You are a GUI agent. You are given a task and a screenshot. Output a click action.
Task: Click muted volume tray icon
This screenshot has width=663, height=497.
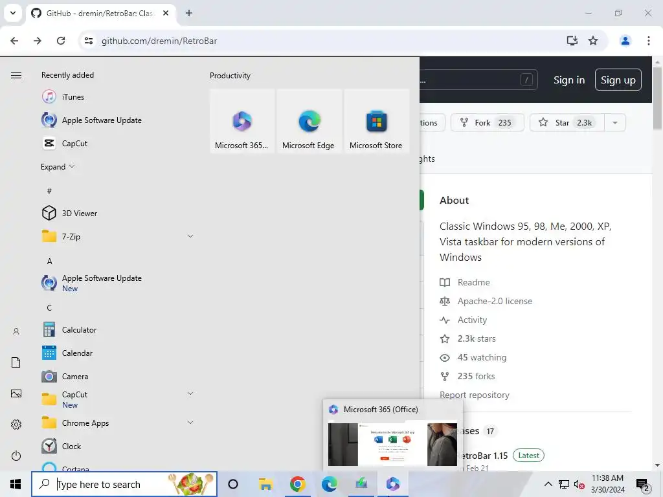click(x=579, y=484)
